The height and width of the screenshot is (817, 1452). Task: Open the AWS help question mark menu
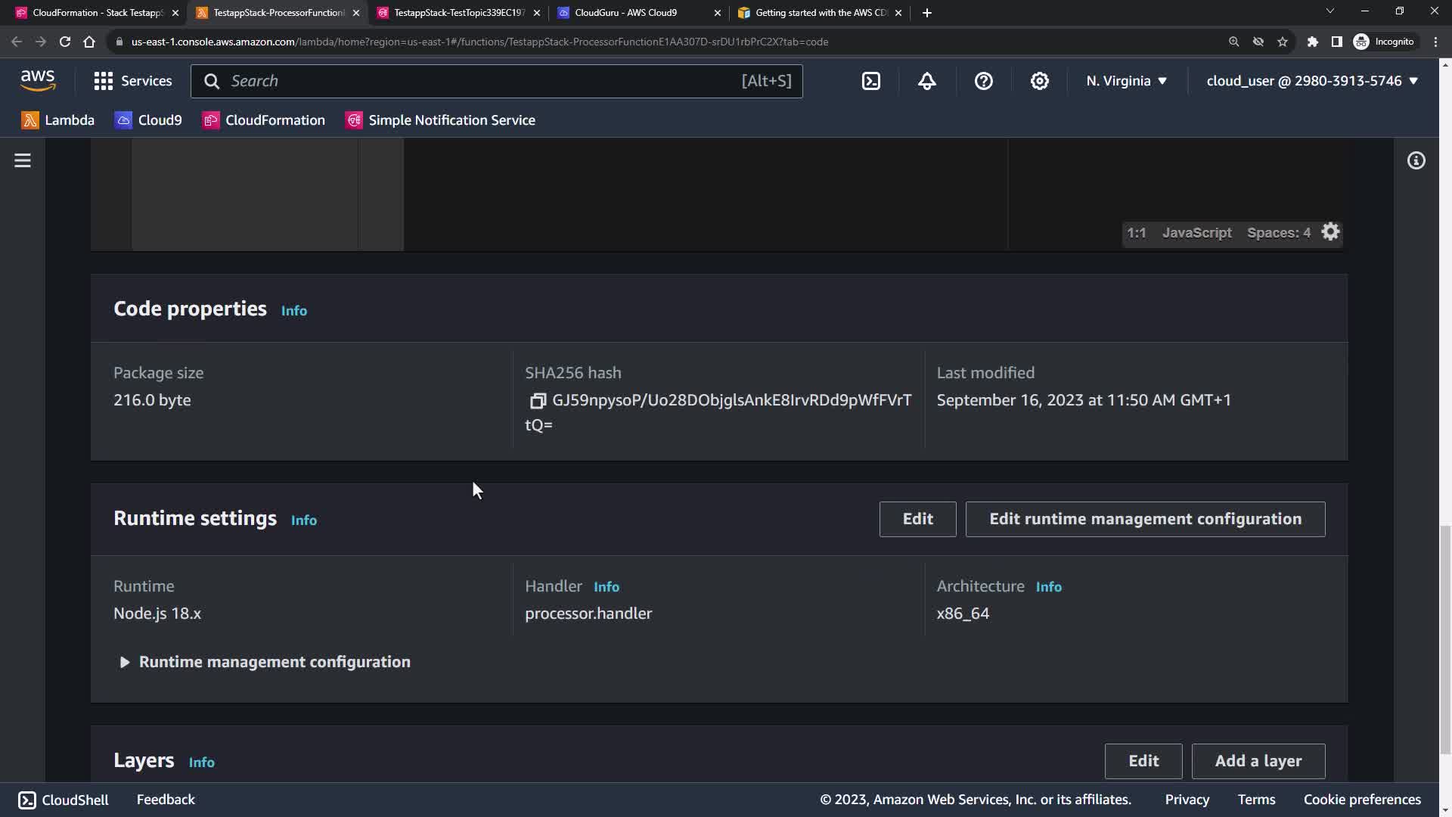pos(983,81)
